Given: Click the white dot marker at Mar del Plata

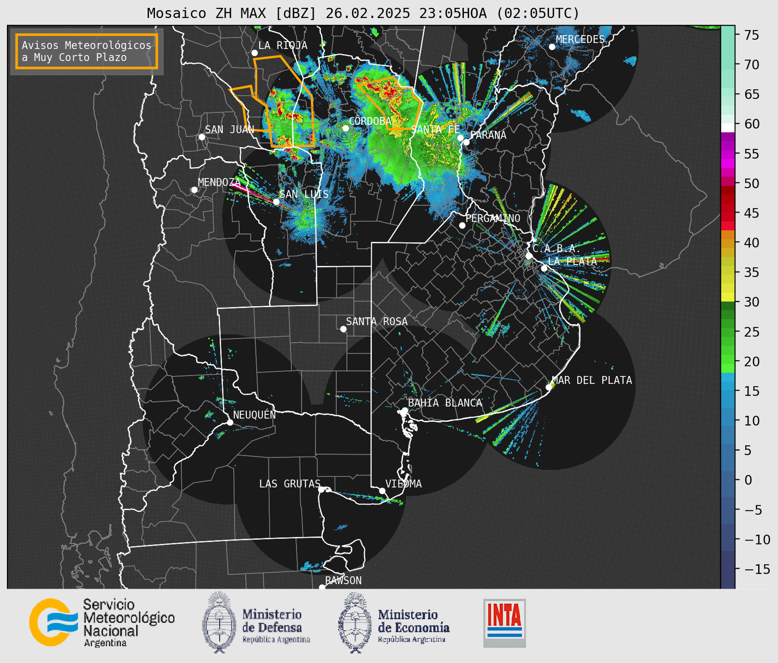Looking at the screenshot, I should pos(548,387).
